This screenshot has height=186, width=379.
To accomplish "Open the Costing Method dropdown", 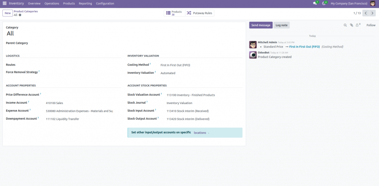I will (x=200, y=65).
